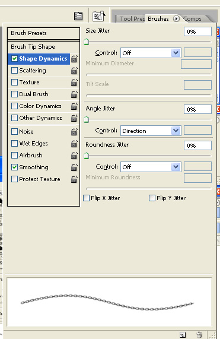This screenshot has width=220, height=339.
Task: Toggle lock icon for Scattering
Action: point(74,71)
